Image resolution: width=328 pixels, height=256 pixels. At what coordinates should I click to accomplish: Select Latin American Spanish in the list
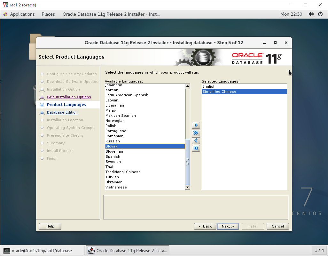coord(145,95)
